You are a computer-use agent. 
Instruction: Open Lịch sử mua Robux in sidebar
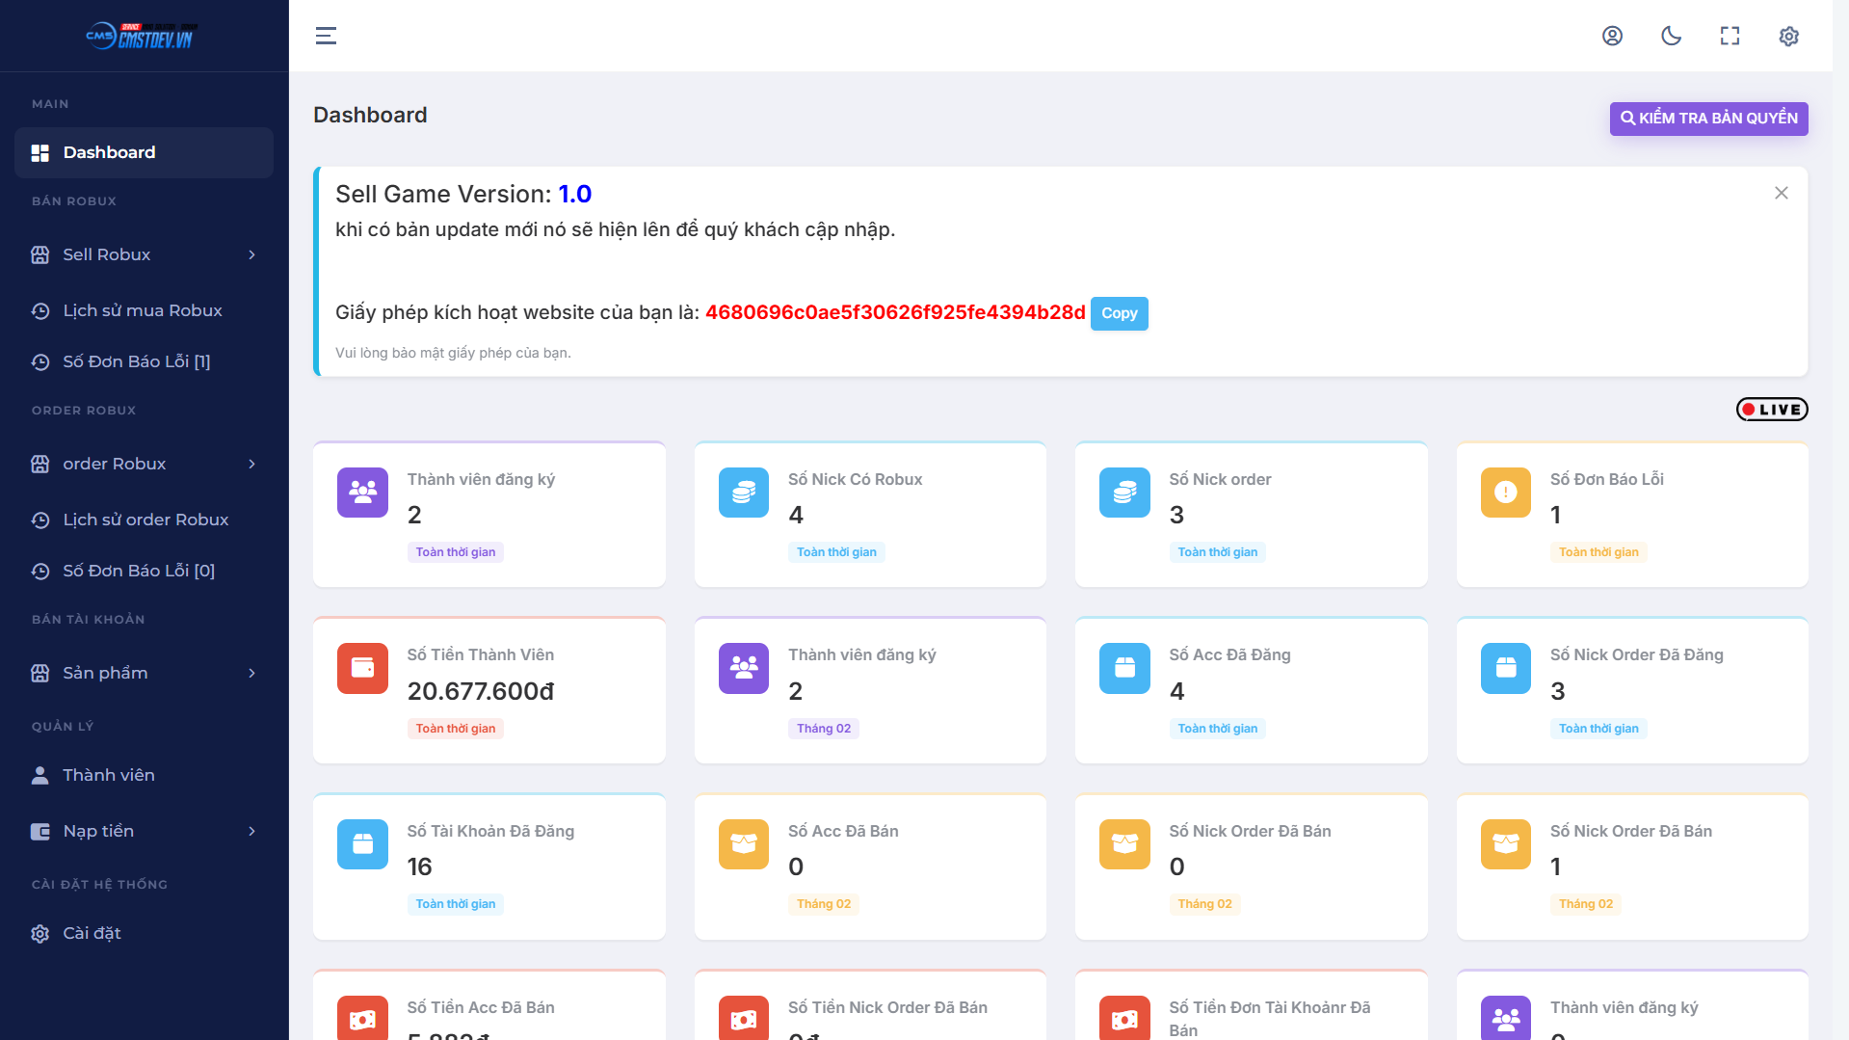pyautogui.click(x=142, y=310)
